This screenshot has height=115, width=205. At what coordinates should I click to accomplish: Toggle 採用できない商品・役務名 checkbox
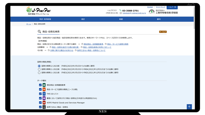click(x=40, y=107)
